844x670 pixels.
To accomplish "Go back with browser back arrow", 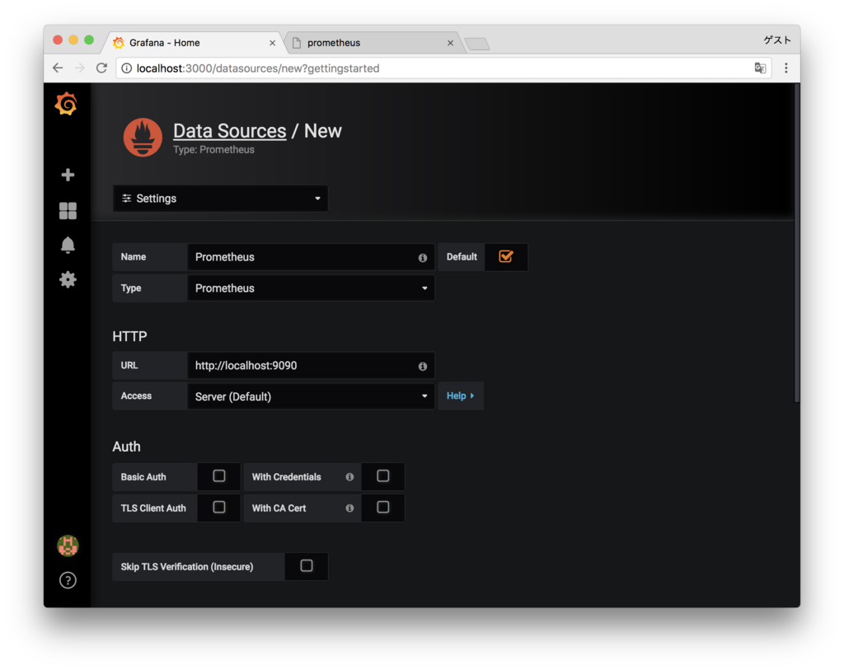I will (x=59, y=68).
